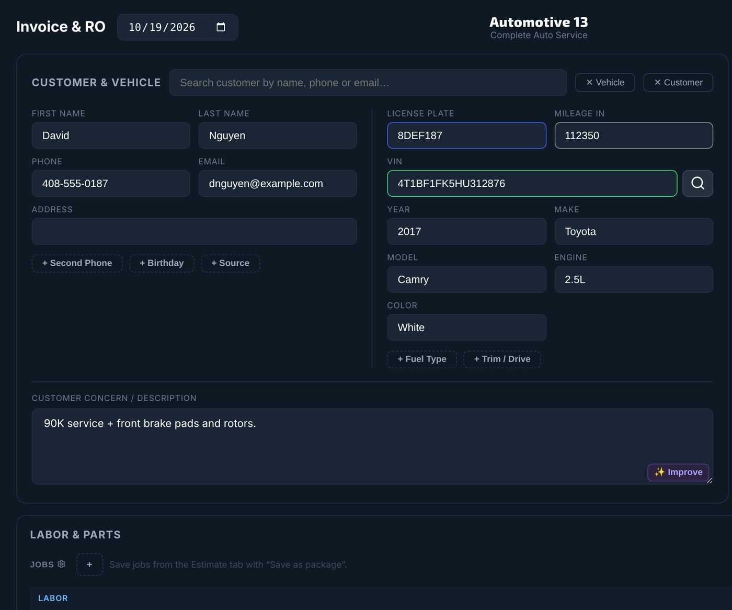Click the Invoice & RO heading
The image size is (732, 610).
click(x=61, y=27)
